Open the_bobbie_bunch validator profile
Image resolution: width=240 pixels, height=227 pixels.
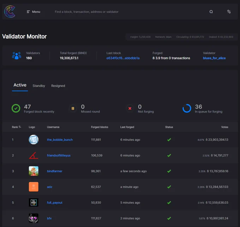point(60,140)
